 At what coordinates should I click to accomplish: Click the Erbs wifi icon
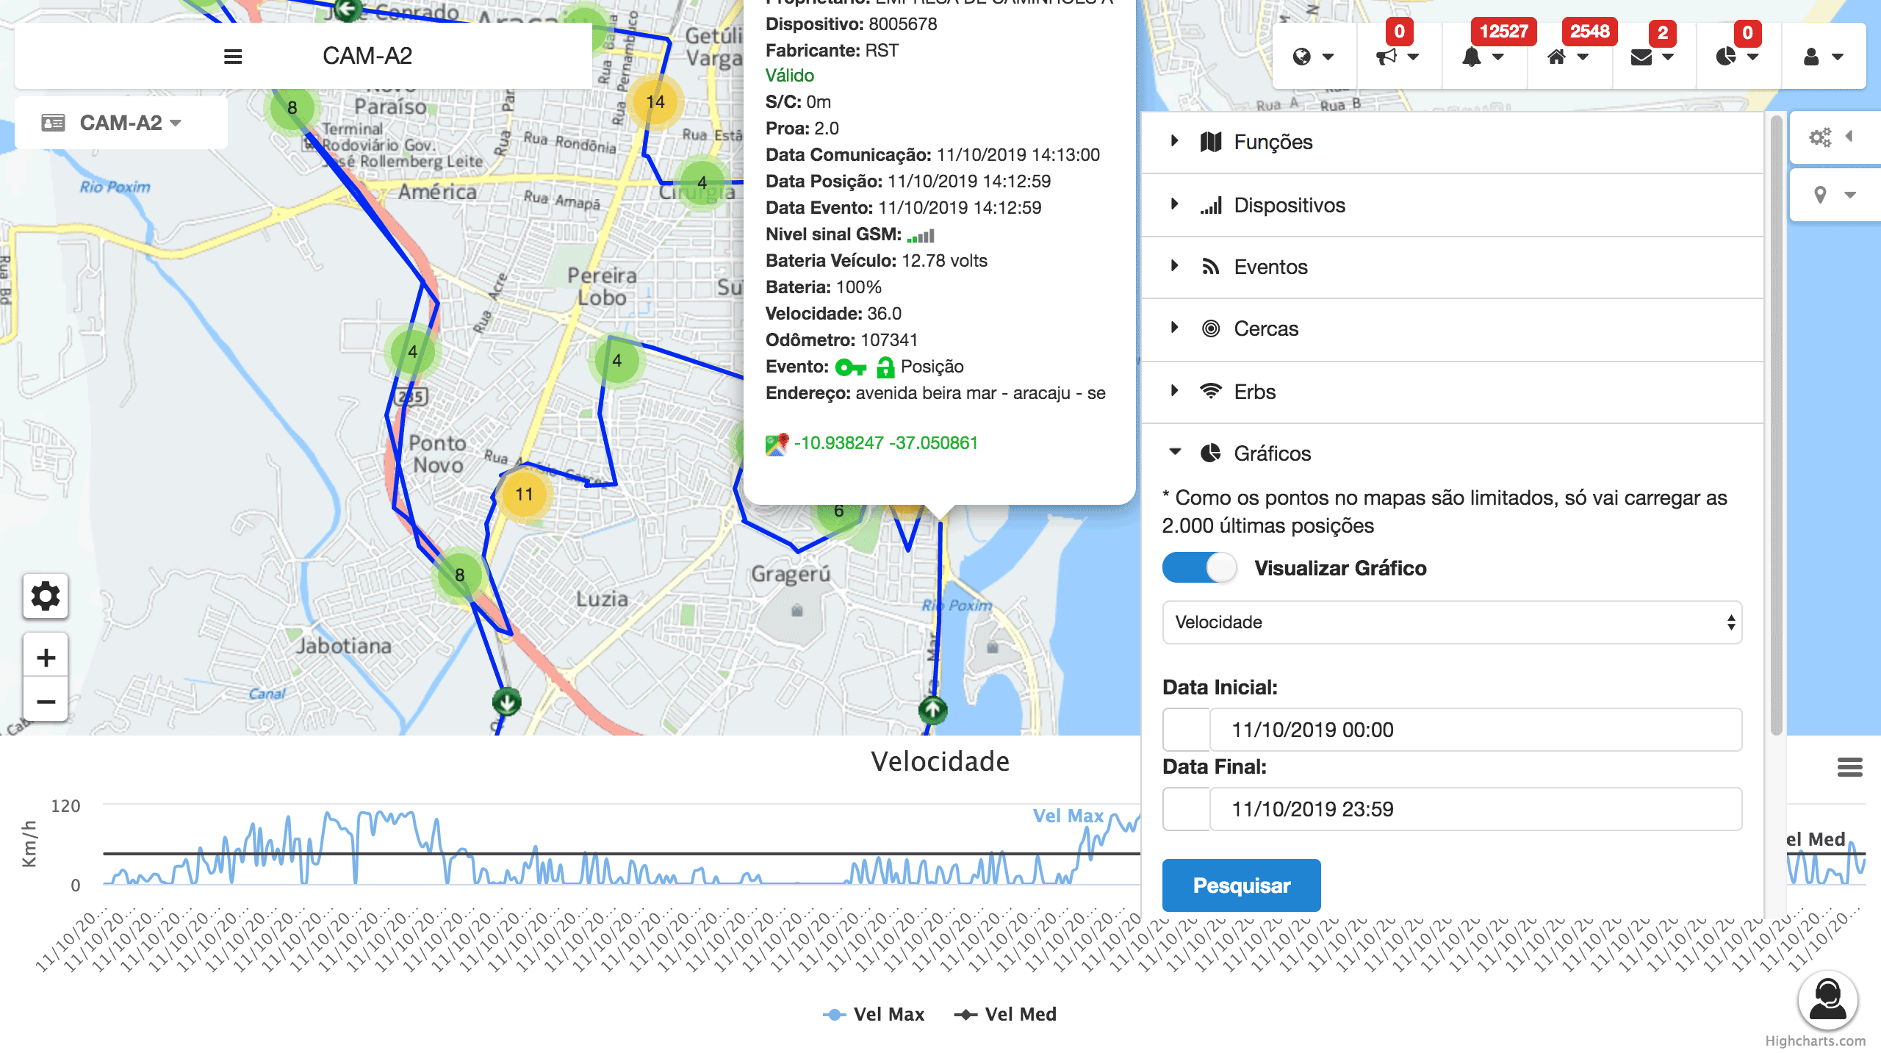coord(1211,391)
